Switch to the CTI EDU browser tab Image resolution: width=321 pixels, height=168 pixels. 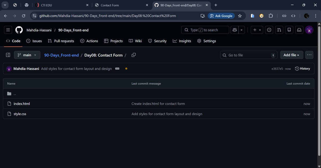click(x=62, y=5)
